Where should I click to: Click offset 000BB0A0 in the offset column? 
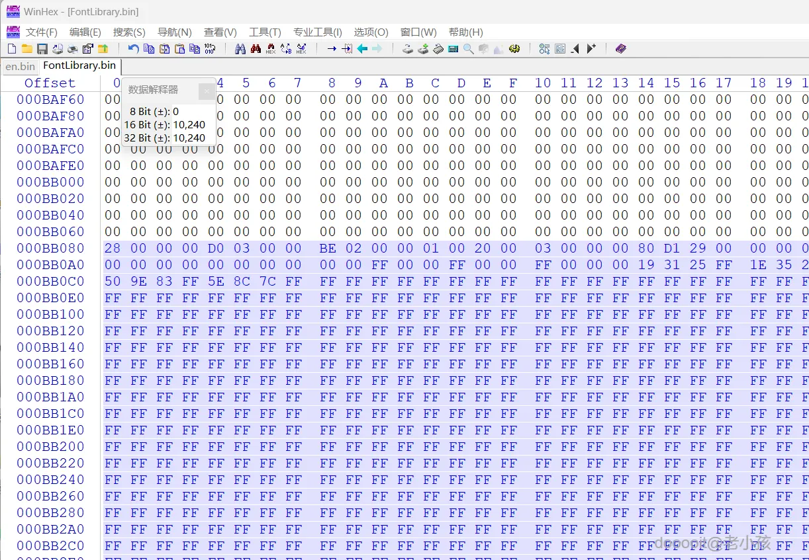(x=51, y=264)
